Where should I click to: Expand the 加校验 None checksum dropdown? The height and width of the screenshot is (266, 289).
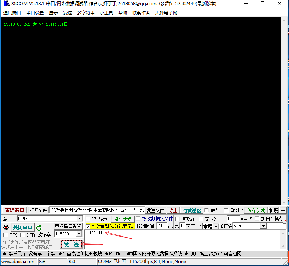264,226
